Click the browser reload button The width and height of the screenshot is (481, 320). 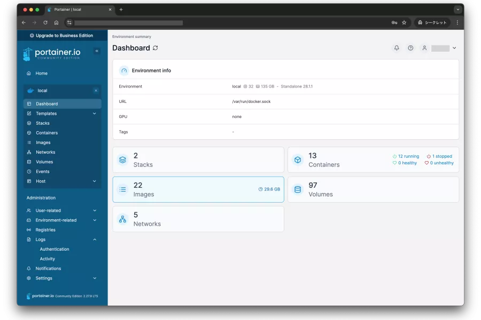[45, 22]
